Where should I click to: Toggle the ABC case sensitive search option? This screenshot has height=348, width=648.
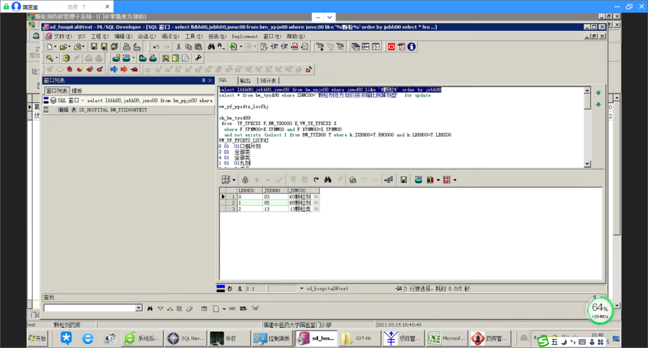click(x=233, y=308)
